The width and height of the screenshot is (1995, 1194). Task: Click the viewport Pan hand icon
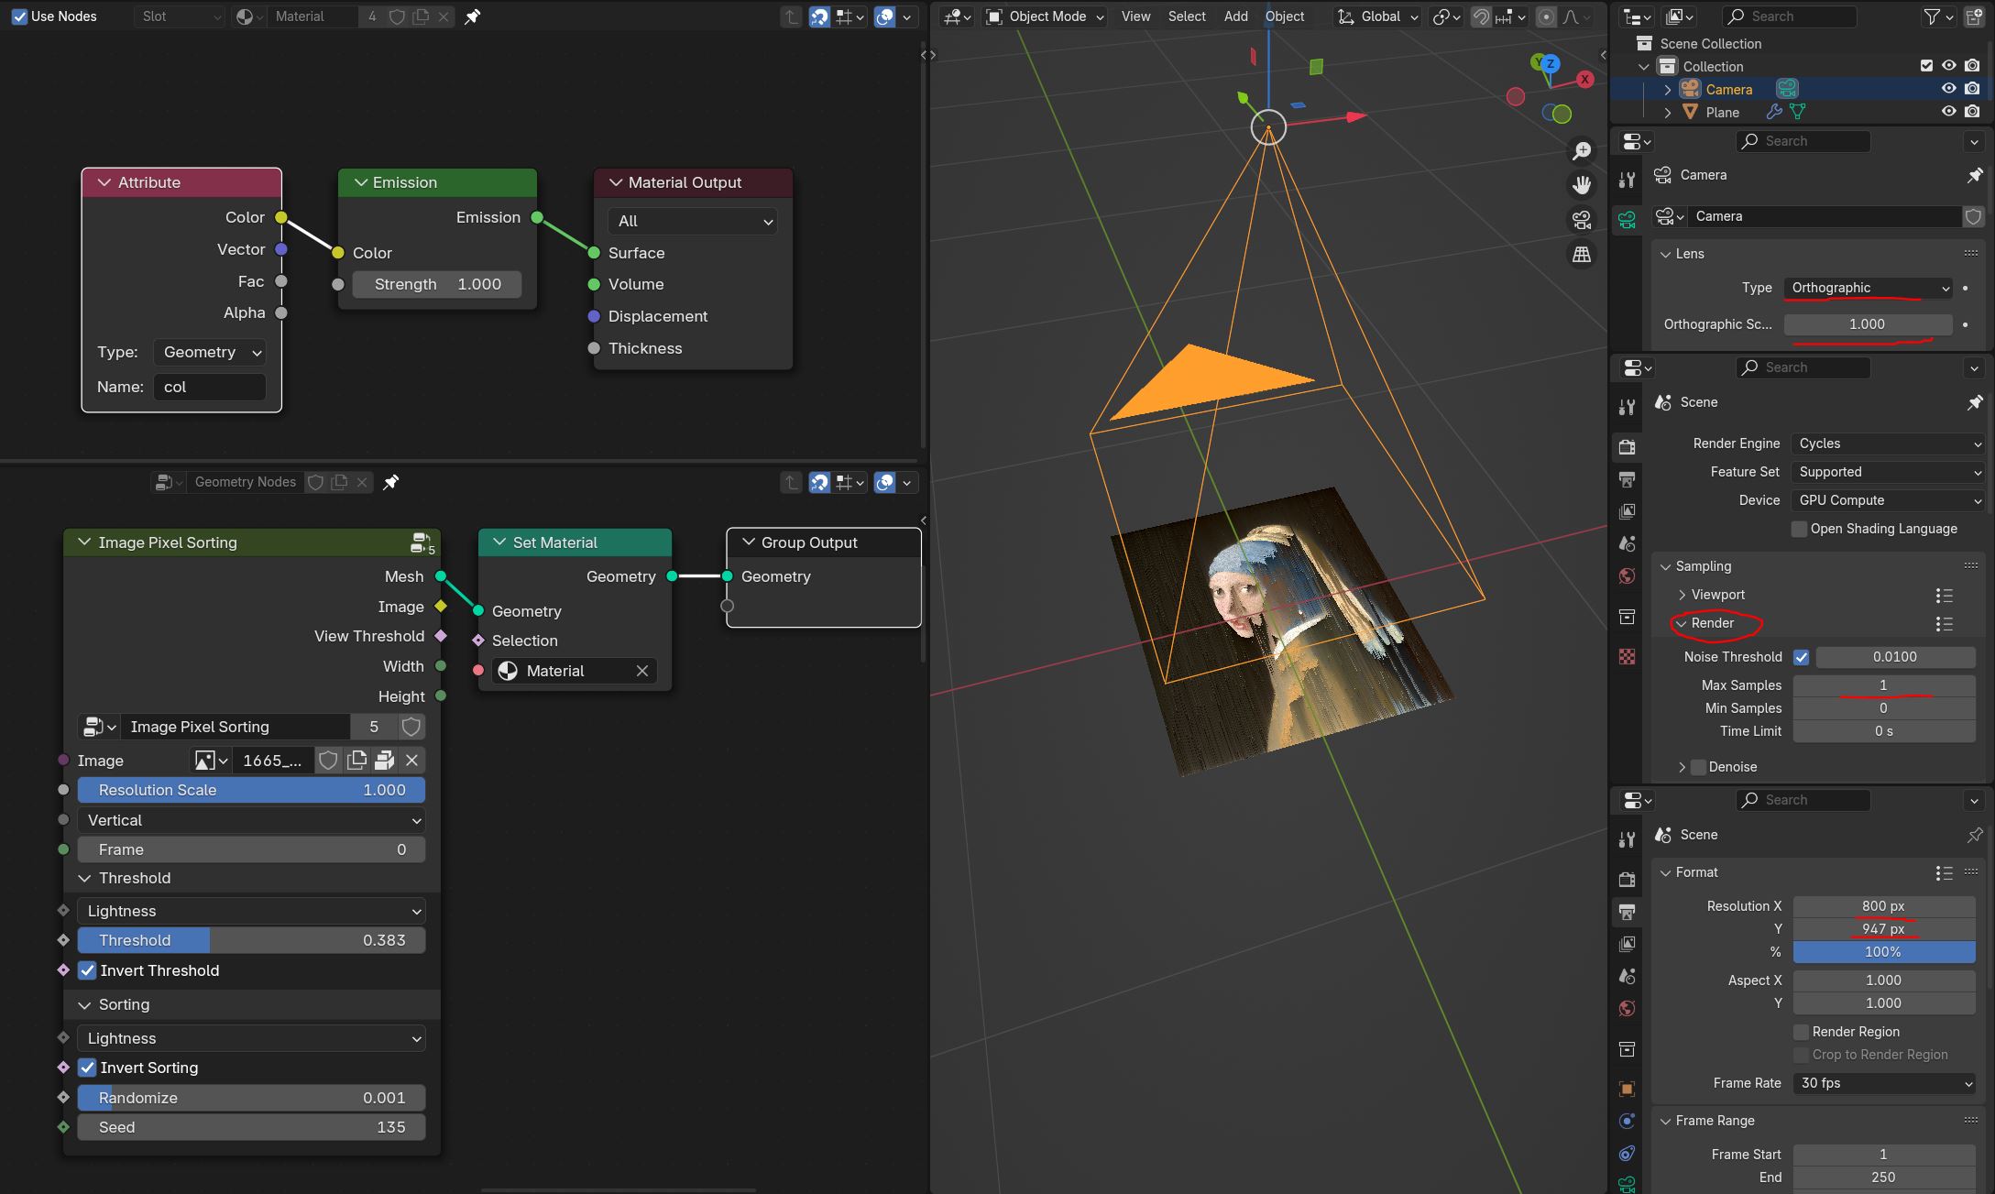1582,185
